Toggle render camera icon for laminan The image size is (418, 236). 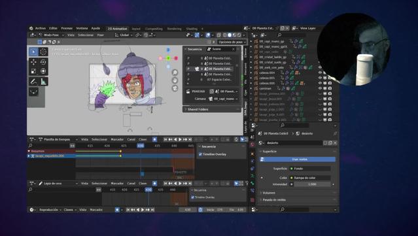point(330,88)
